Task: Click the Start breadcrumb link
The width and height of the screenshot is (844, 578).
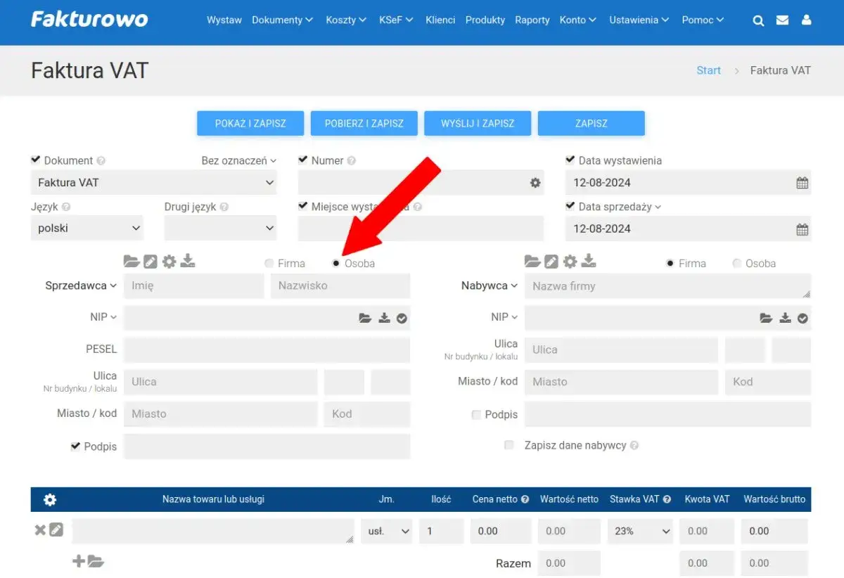Action: point(708,70)
